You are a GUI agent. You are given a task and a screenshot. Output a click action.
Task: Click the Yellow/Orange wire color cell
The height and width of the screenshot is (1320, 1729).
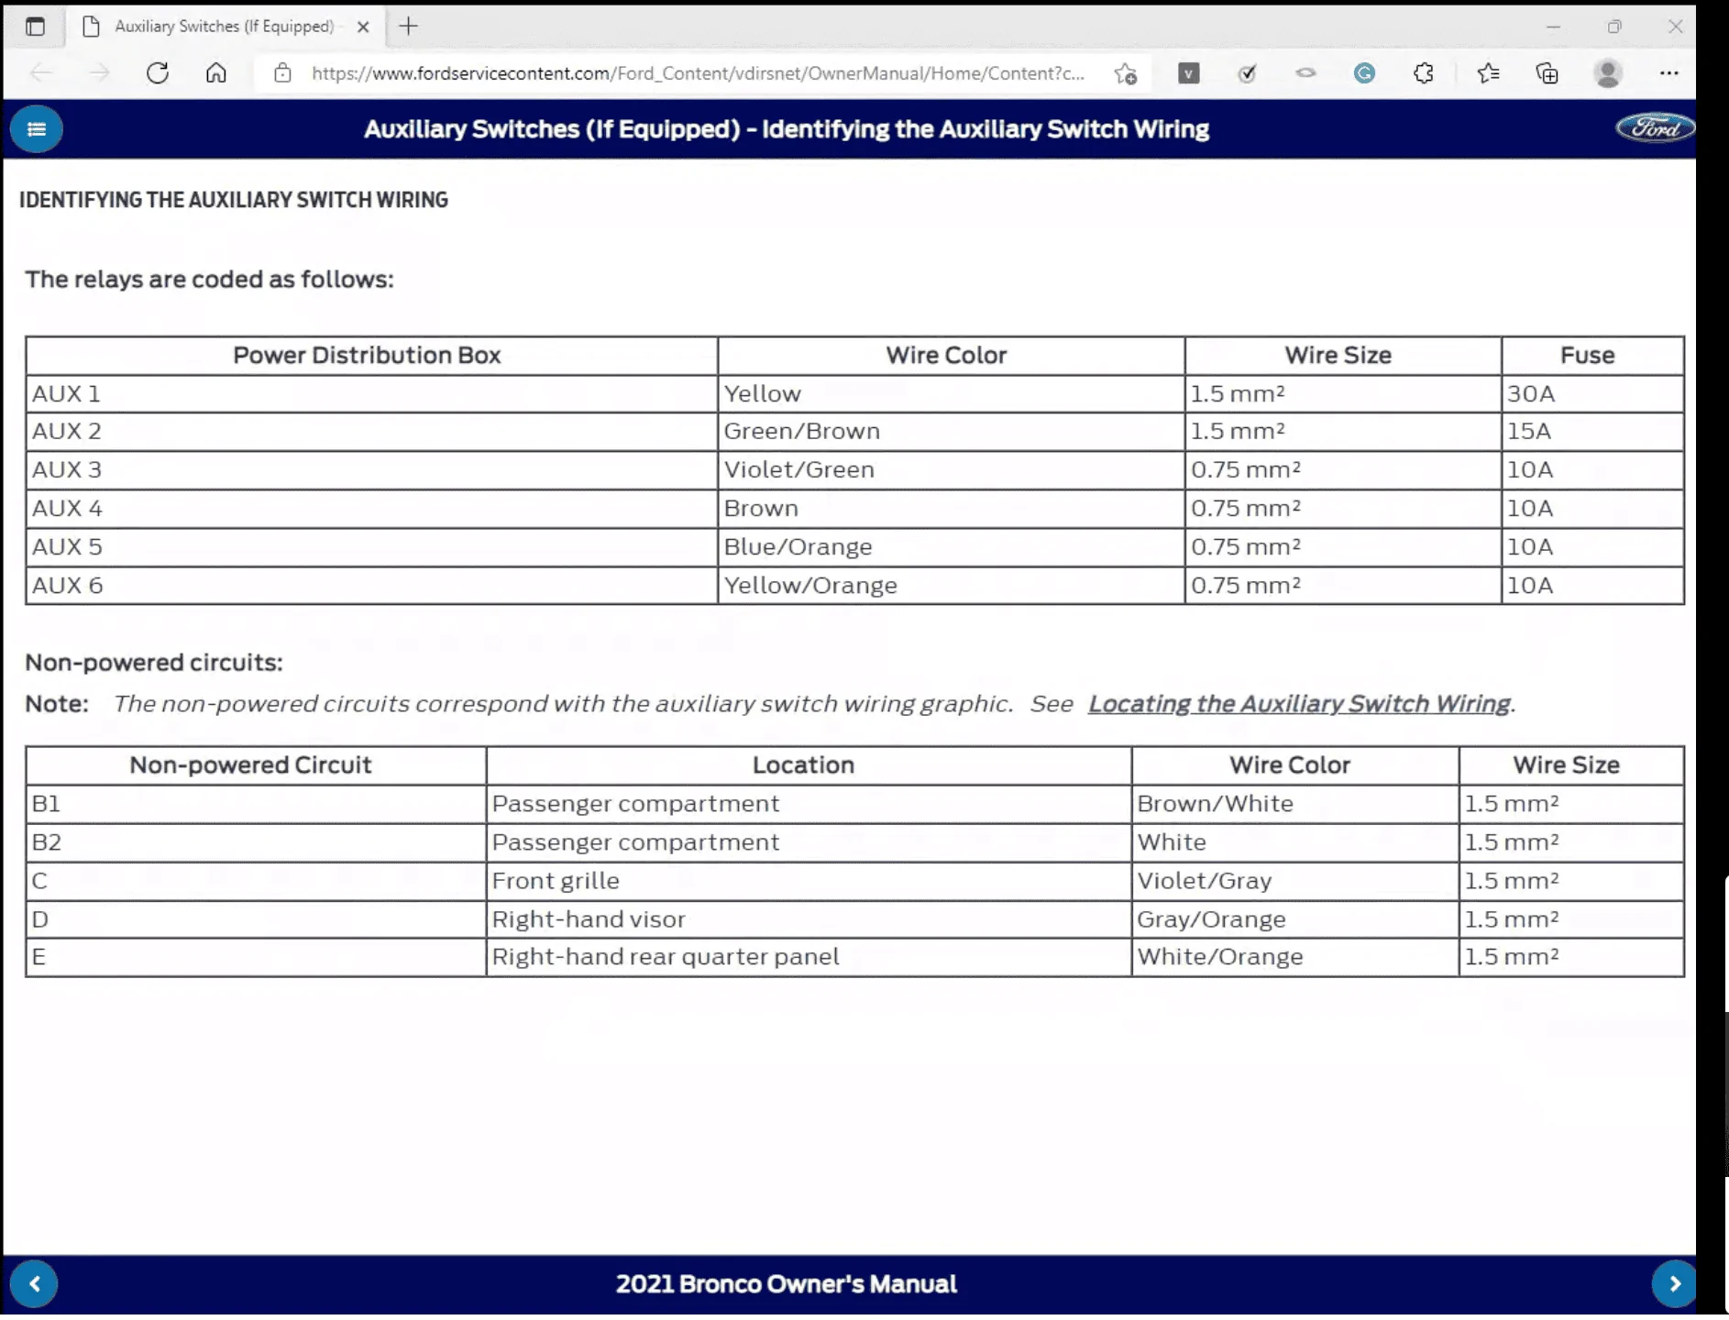[x=951, y=586]
